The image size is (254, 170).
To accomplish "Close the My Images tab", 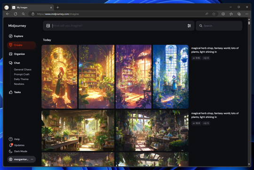I will click(x=51, y=8).
